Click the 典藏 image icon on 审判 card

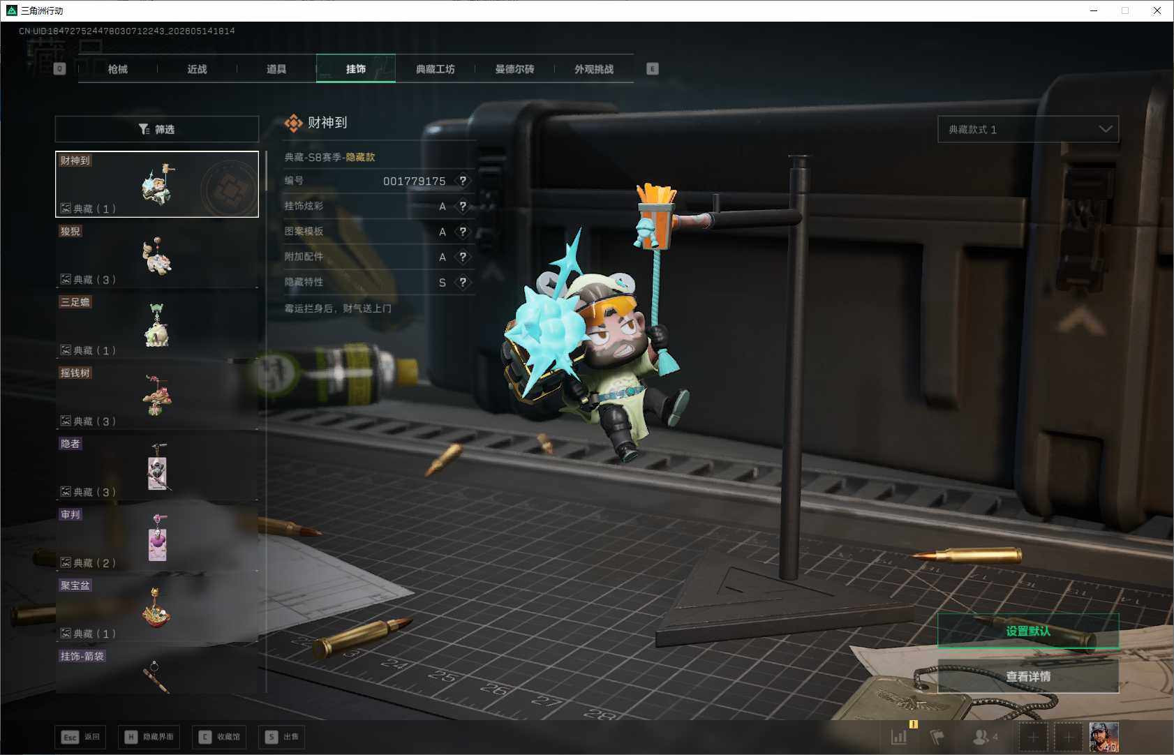pos(66,562)
